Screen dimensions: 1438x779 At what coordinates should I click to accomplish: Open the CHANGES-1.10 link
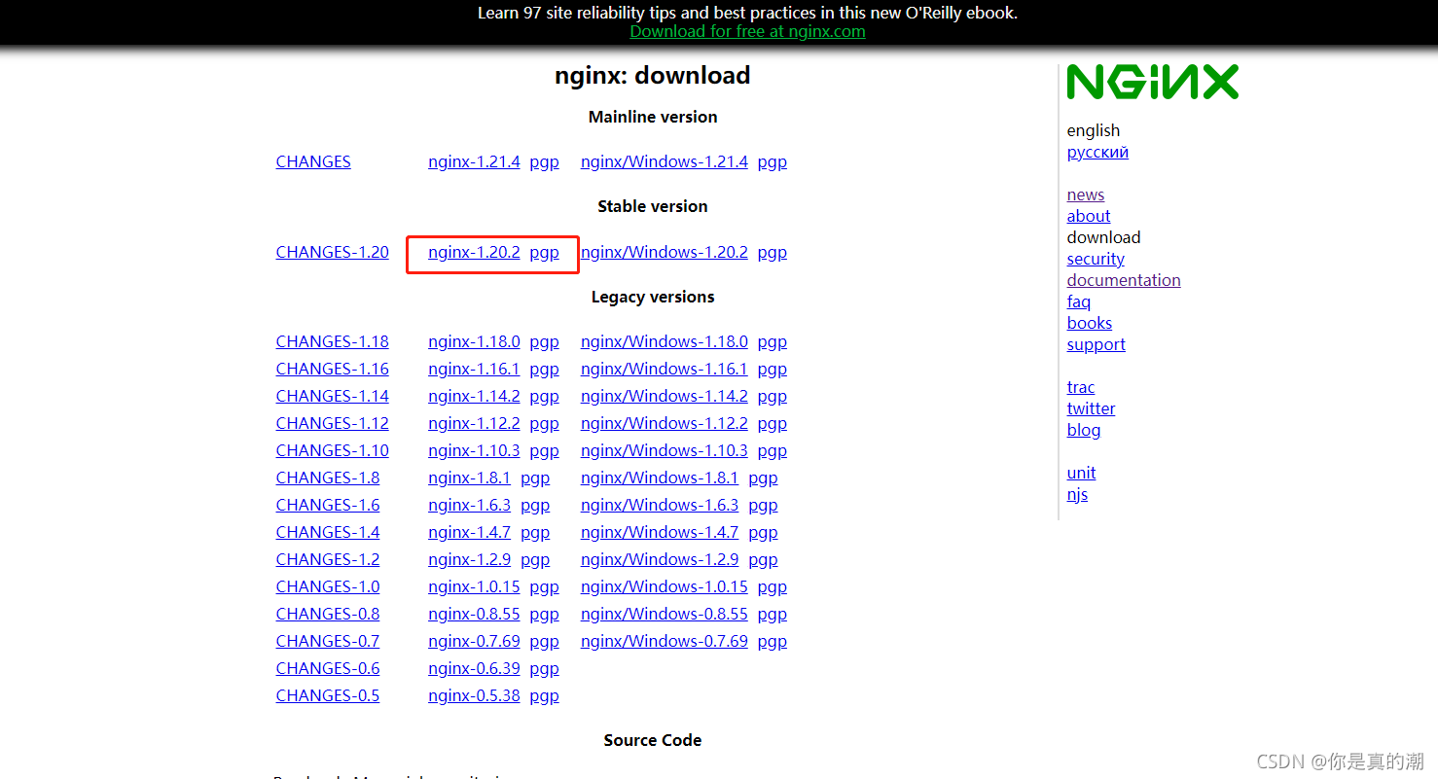click(332, 450)
